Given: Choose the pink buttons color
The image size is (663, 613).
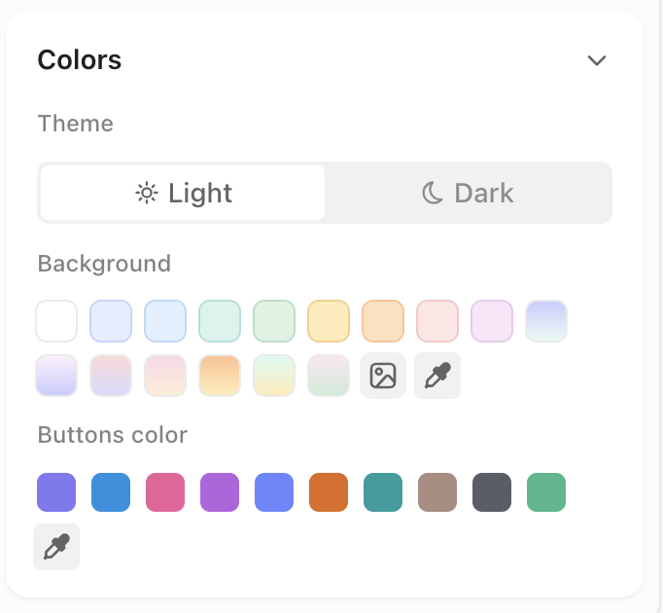Looking at the screenshot, I should click(x=165, y=492).
